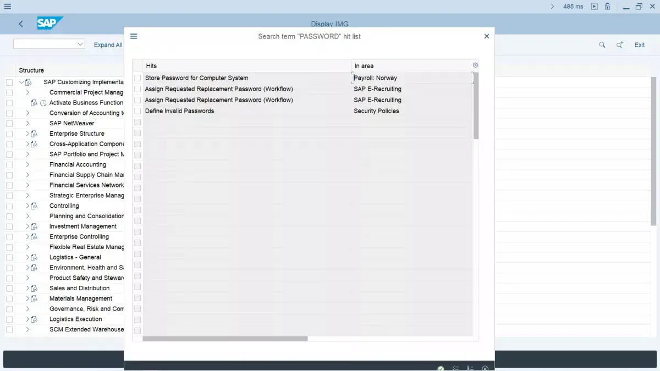Screen dimensions: 660x371
Task: Click the deselect-all list icon in dialog footer
Action: point(470,368)
